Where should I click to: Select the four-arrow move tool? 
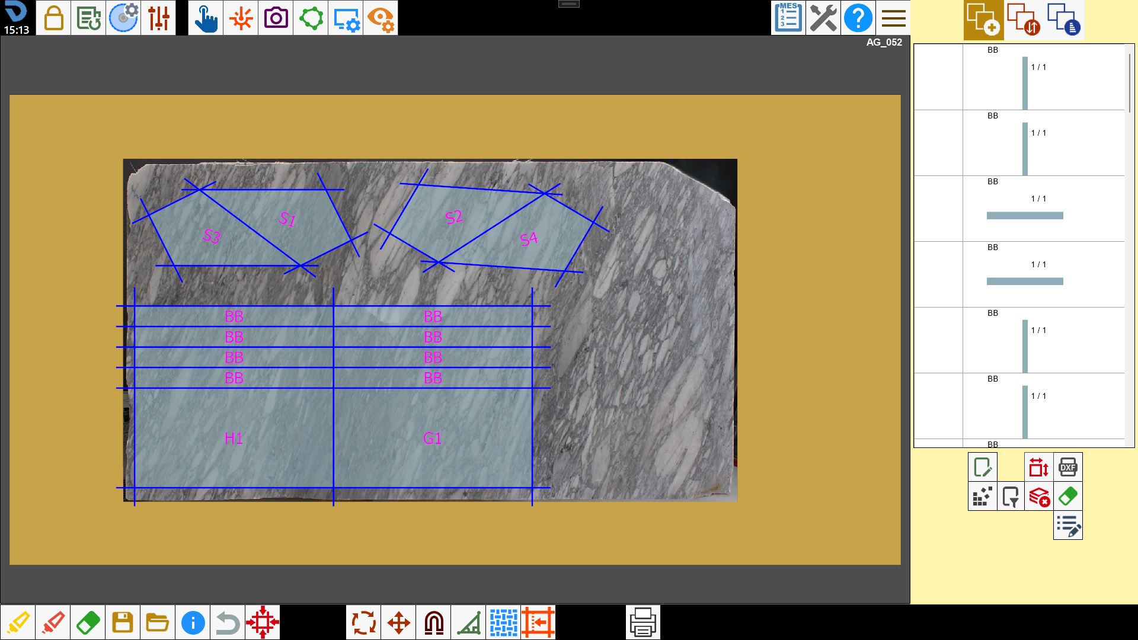398,622
